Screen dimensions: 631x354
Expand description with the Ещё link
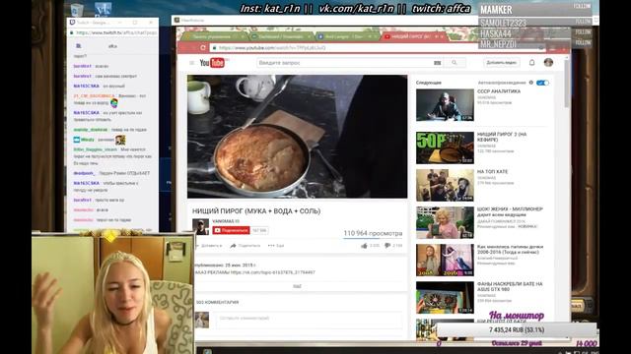(x=297, y=286)
